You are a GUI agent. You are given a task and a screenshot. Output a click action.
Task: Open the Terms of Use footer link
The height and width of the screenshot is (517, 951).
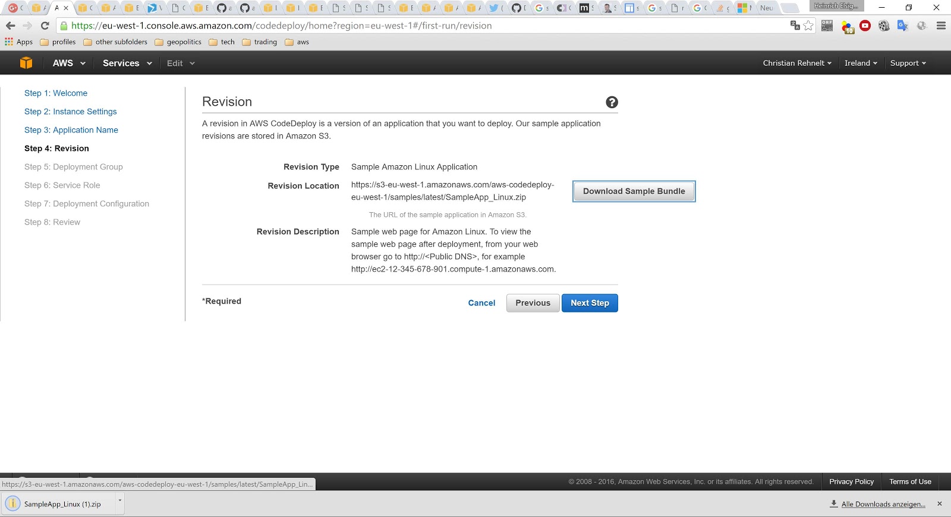[x=911, y=481]
